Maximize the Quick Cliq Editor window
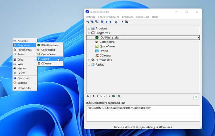215x136 pixels. pos(187,12)
